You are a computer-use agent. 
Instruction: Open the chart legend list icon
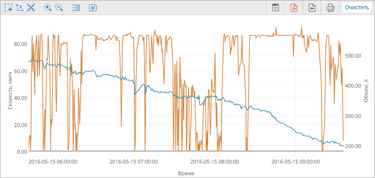[x=76, y=7]
